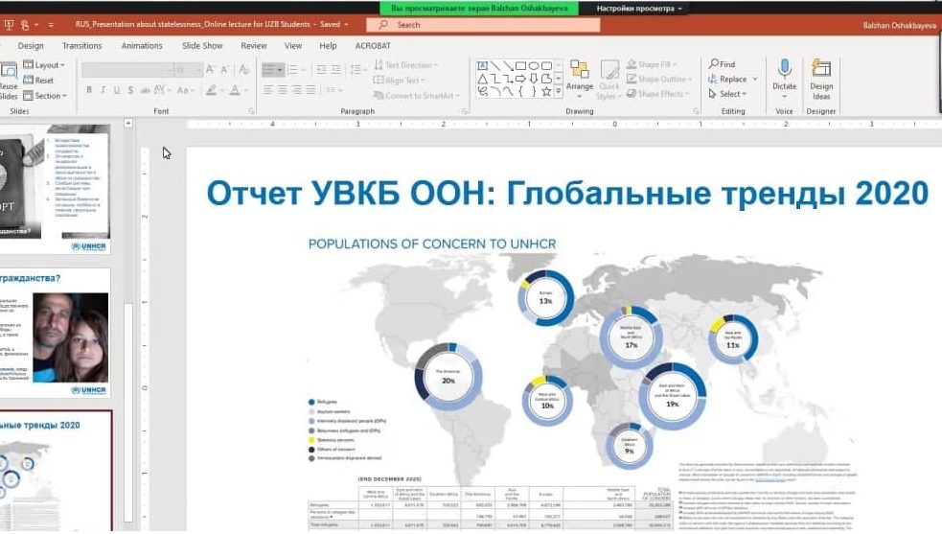Open Design Ideas pane
The width and height of the screenshot is (942, 534).
[x=821, y=80]
